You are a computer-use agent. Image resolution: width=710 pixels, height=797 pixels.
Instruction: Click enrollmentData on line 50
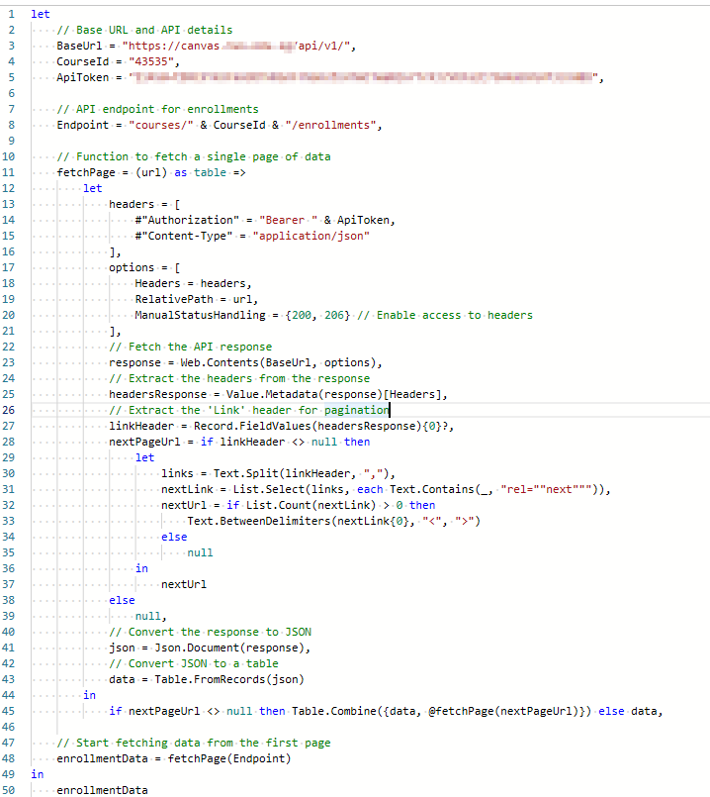pos(102,790)
